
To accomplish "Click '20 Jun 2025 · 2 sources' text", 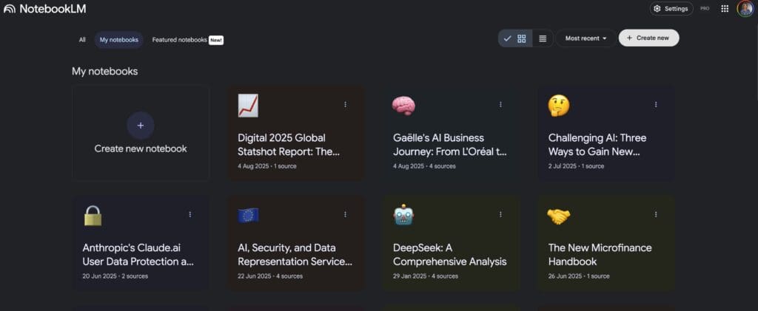I will (x=115, y=276).
